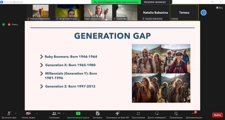Expand video options arrow beside camera

pos(37,113)
